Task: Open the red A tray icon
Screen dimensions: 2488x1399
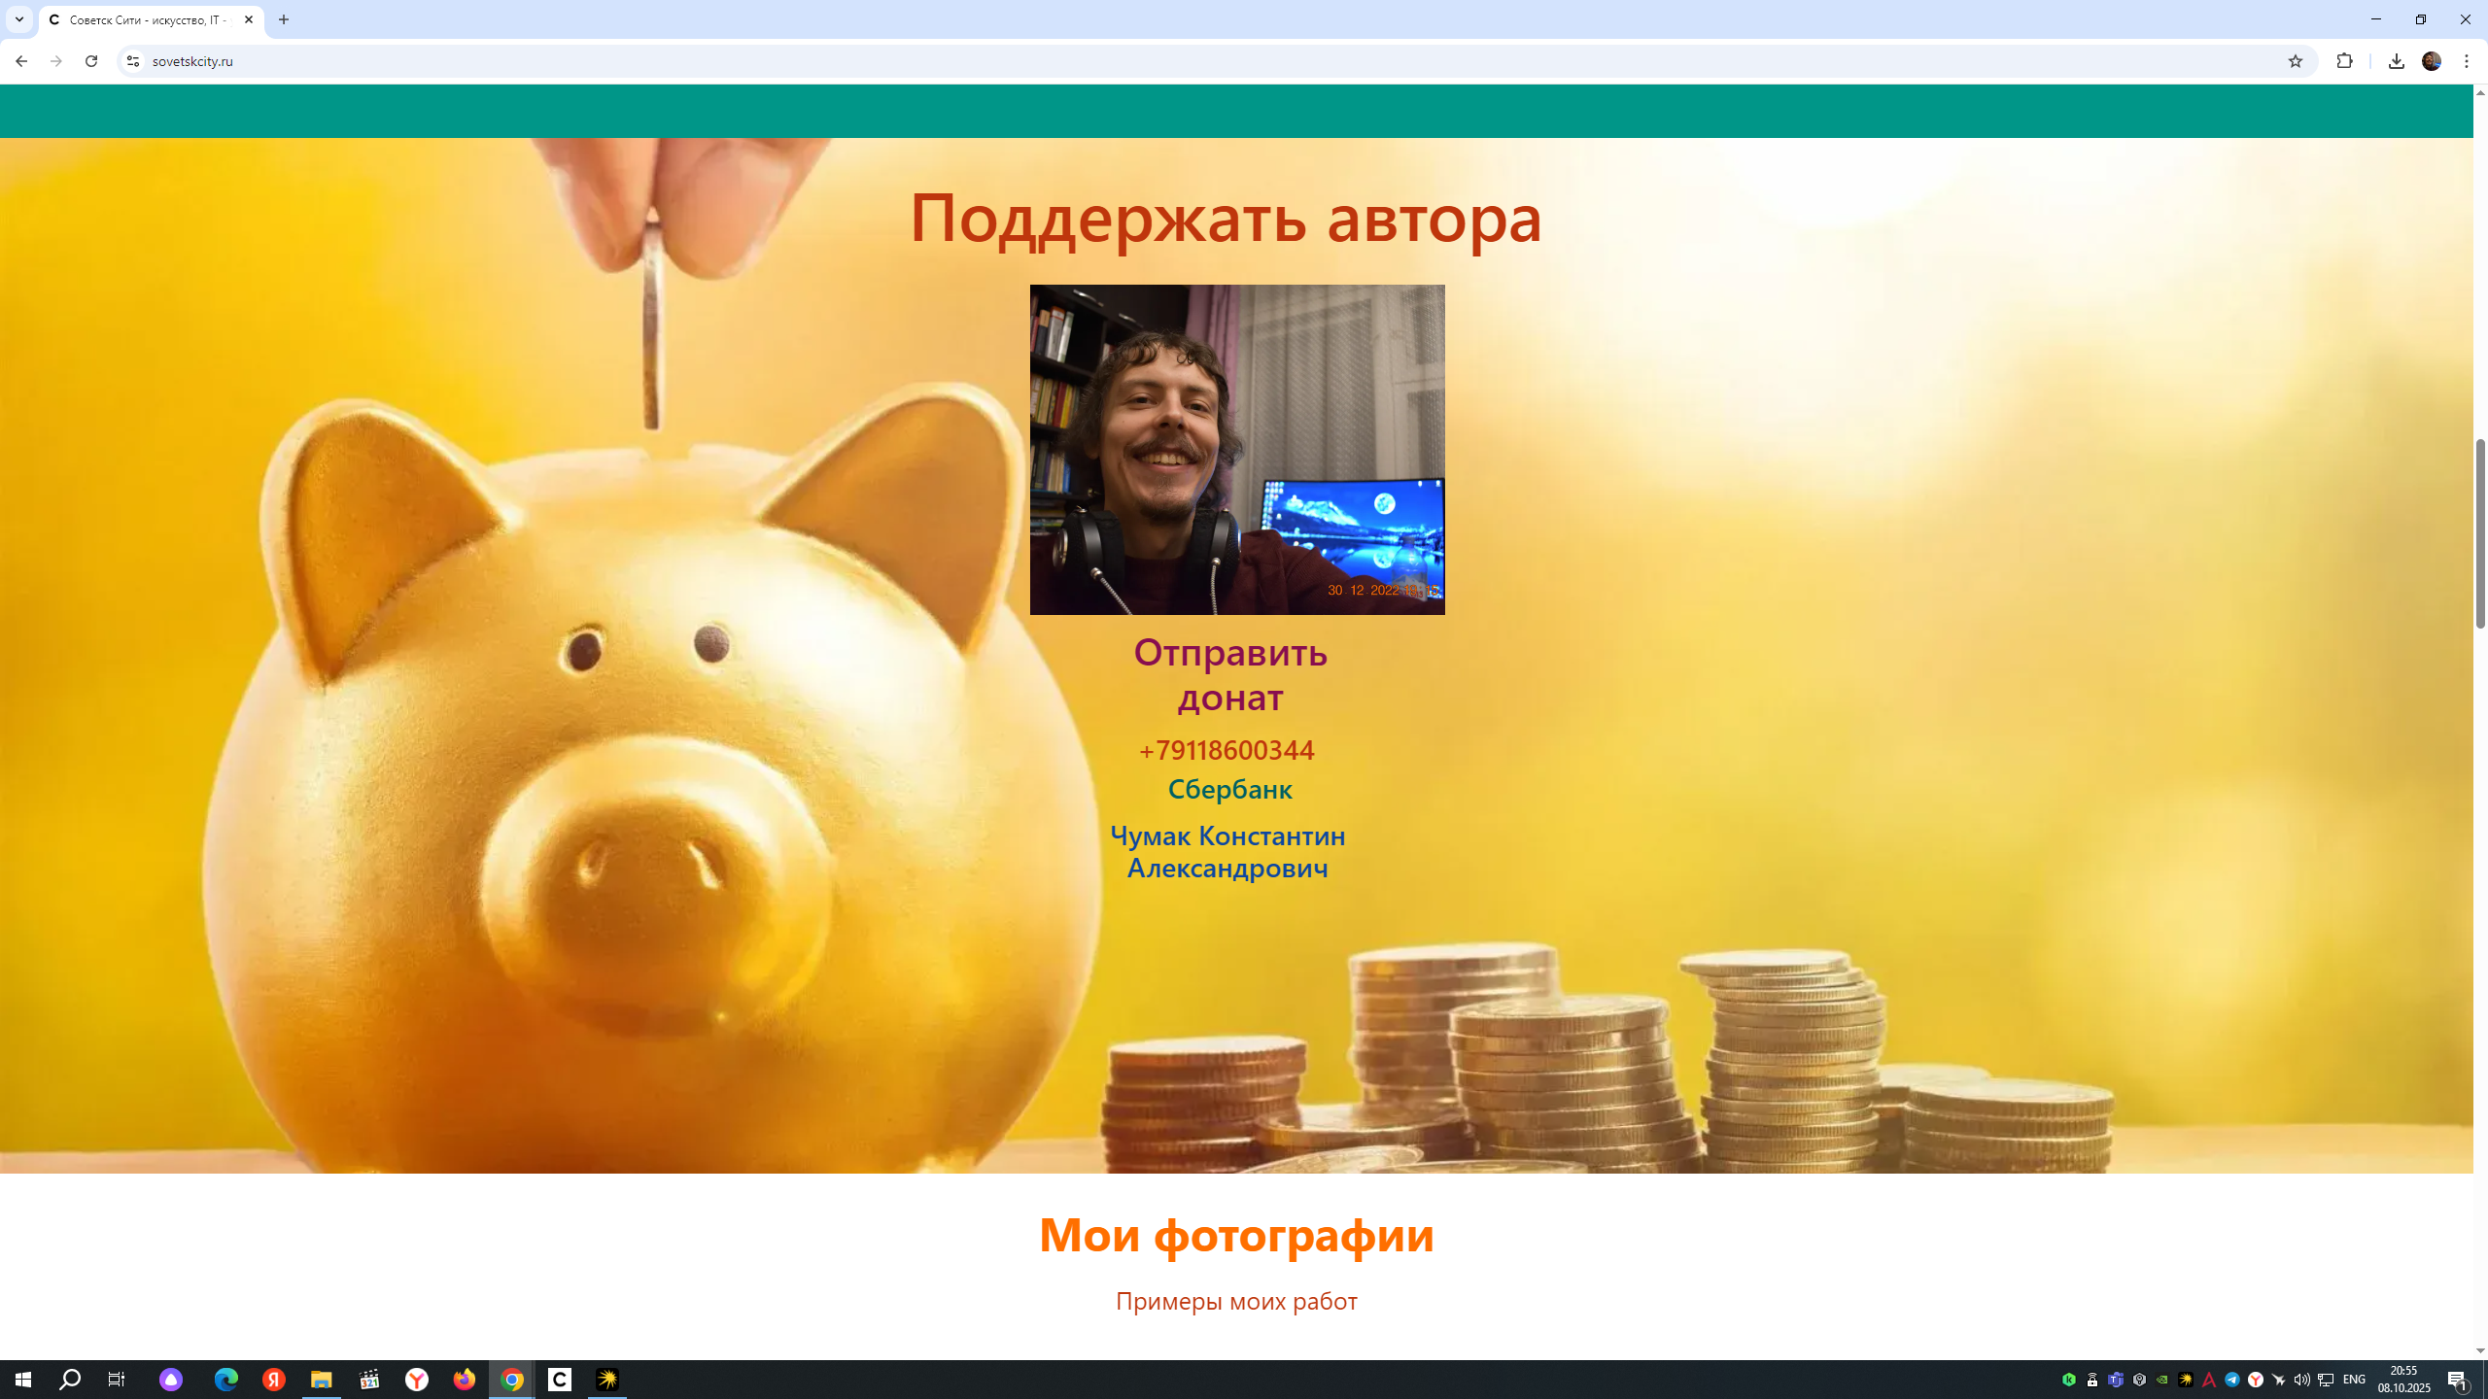Action: 2209,1380
